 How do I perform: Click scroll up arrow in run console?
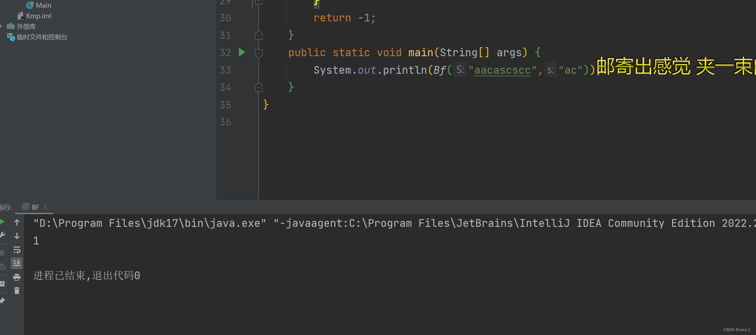tap(17, 222)
